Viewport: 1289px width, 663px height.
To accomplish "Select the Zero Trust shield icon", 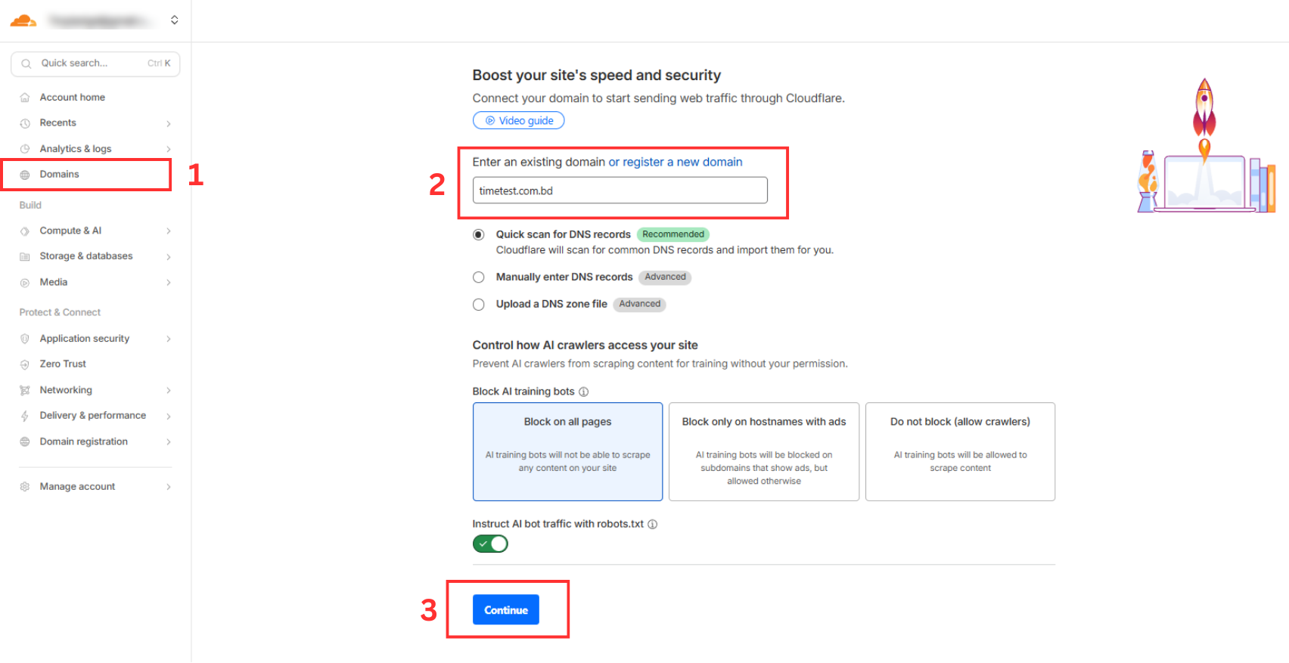I will (x=25, y=364).
